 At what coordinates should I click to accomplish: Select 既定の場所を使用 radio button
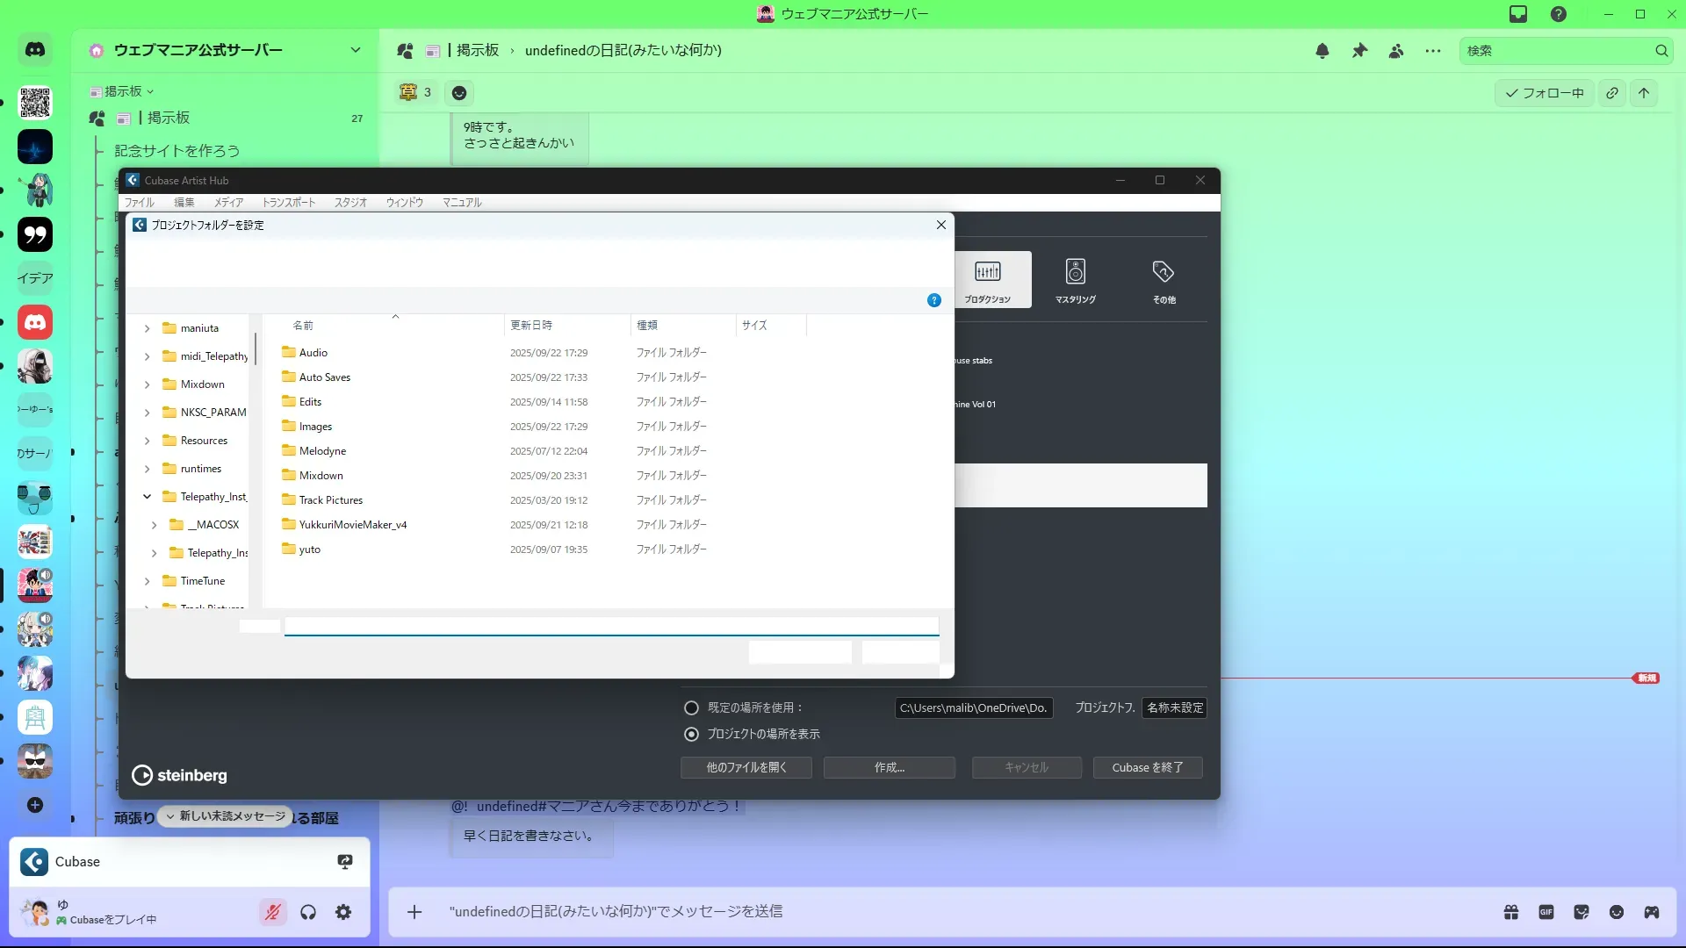692,707
